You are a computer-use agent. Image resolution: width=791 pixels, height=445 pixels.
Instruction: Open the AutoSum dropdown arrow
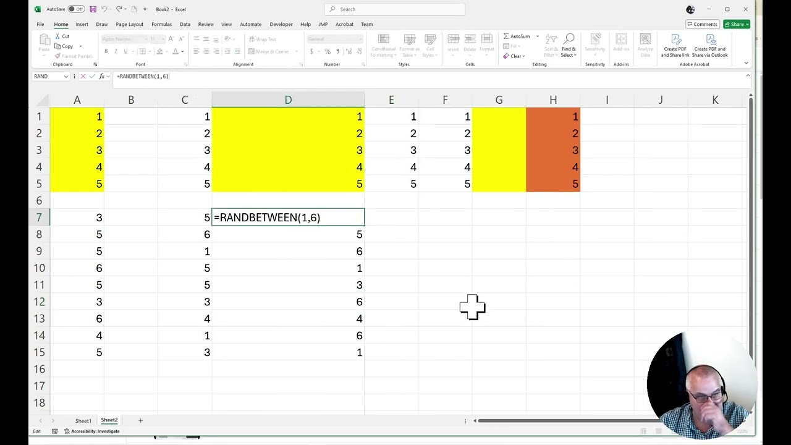tap(537, 36)
